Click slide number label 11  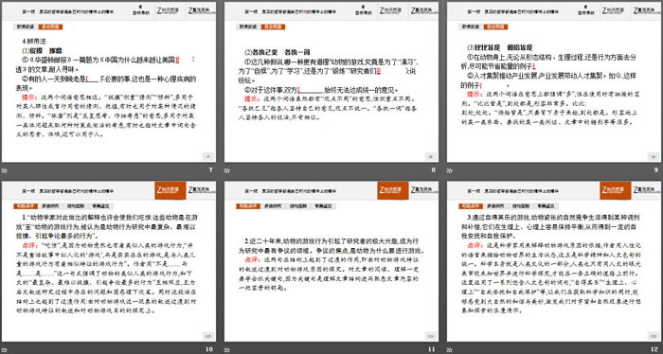pyautogui.click(x=432, y=349)
